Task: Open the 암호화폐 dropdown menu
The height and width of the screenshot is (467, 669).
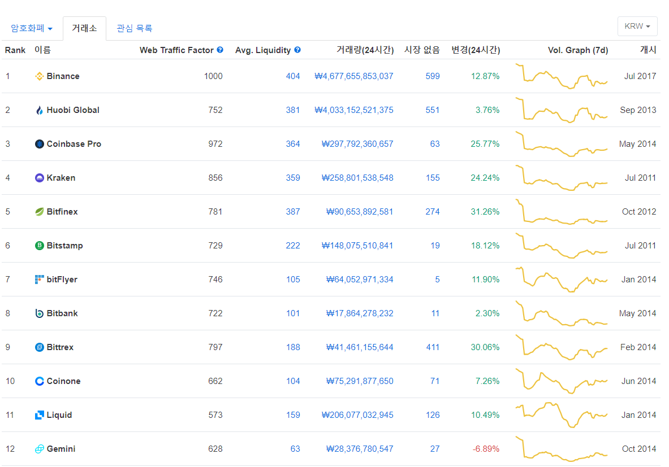Action: [x=32, y=28]
